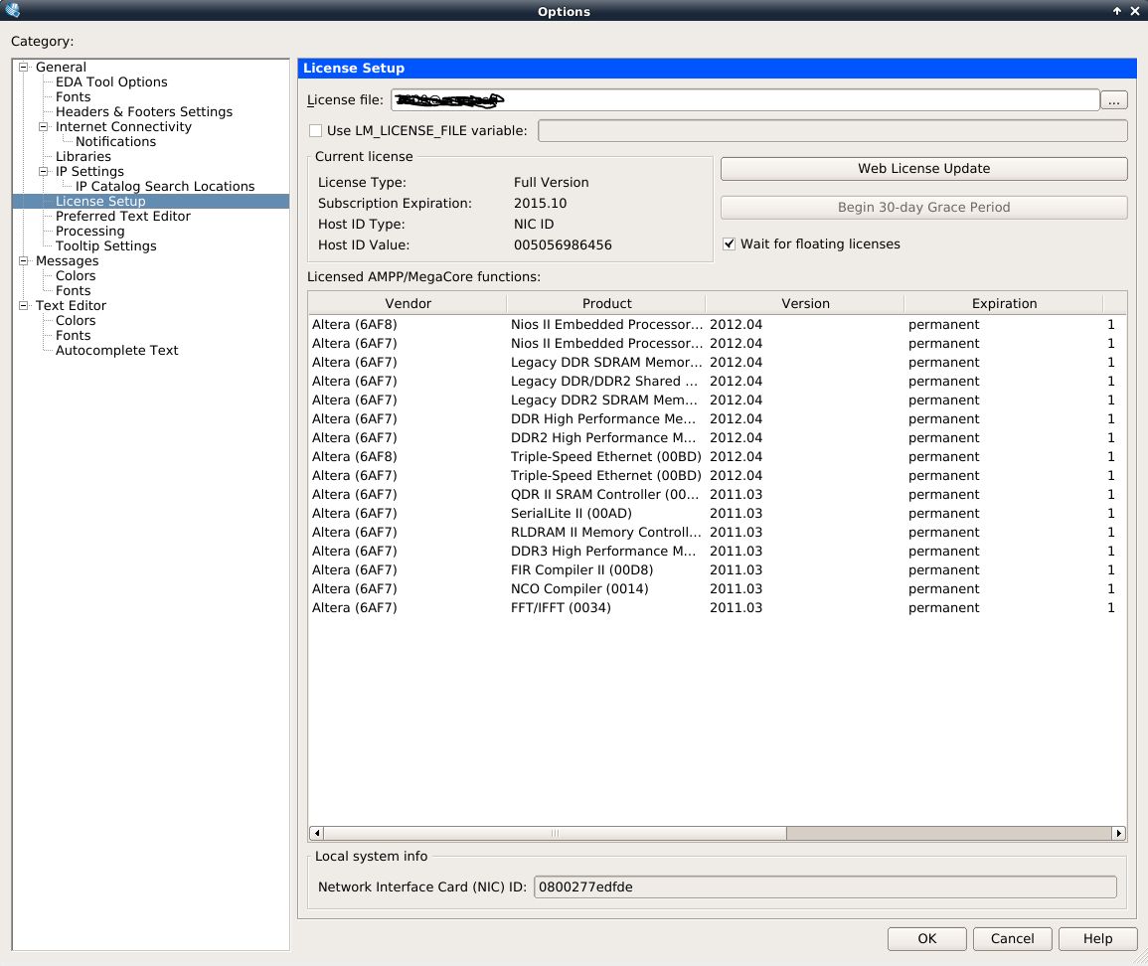The height and width of the screenshot is (966, 1148).
Task: Open the Preferred Text Editor settings
Action: click(122, 217)
